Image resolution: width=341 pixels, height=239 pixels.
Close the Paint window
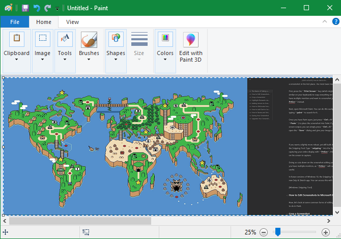point(330,8)
